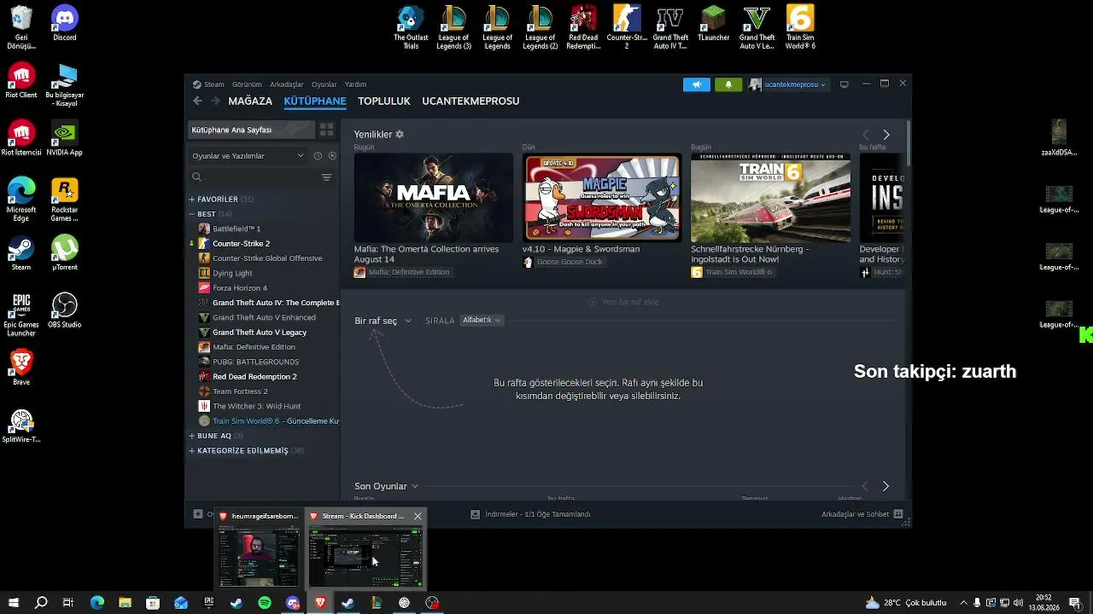
Task: Open Mafia: Definitive Edition game tag
Action: [x=402, y=272]
